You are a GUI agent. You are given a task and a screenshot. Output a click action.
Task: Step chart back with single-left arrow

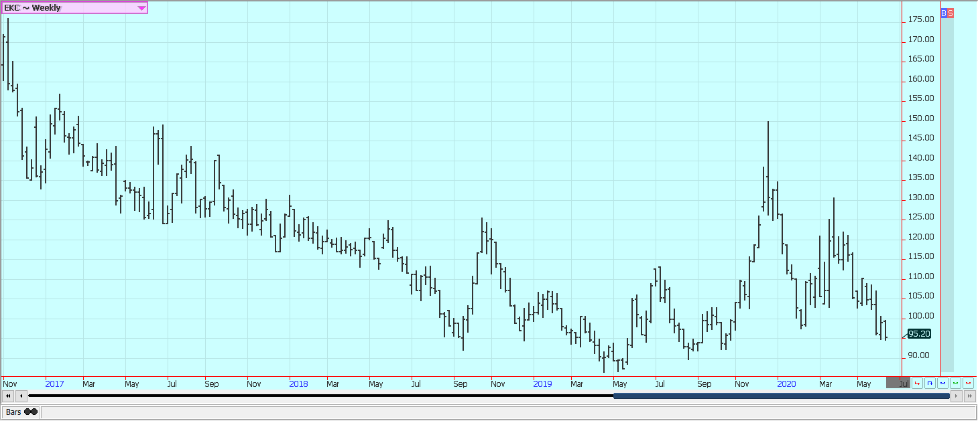(21, 396)
